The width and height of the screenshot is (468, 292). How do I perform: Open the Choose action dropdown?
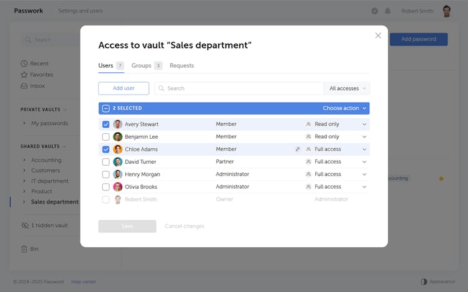[345, 108]
